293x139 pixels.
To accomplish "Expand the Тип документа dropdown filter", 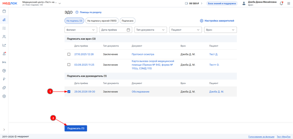I will [x=151, y=30].
